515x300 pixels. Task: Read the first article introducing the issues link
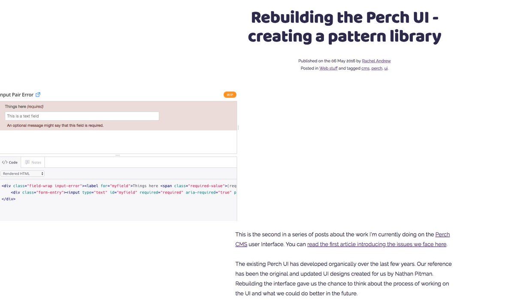[377, 244]
